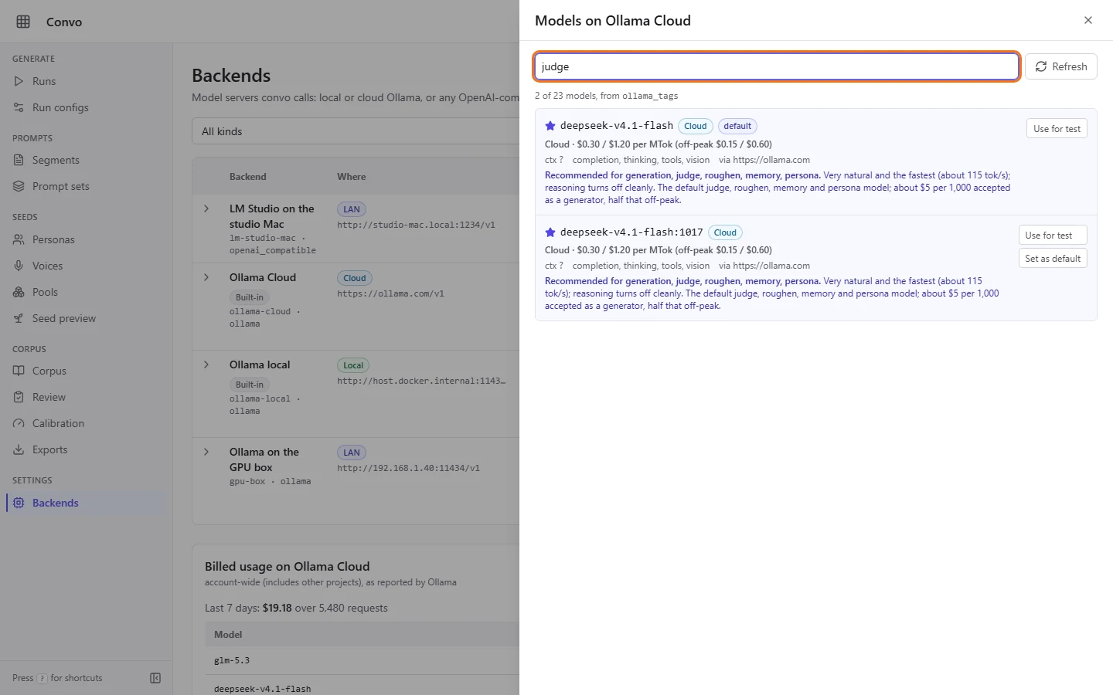The width and height of the screenshot is (1113, 695).
Task: Open the All kinds filter dropdown
Action: tap(356, 131)
